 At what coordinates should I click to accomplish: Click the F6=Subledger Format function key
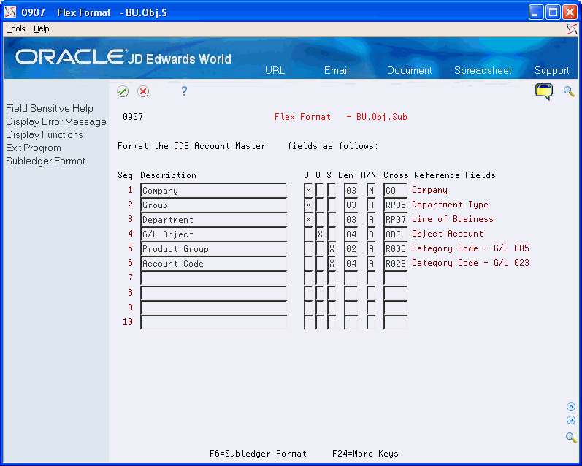click(258, 454)
